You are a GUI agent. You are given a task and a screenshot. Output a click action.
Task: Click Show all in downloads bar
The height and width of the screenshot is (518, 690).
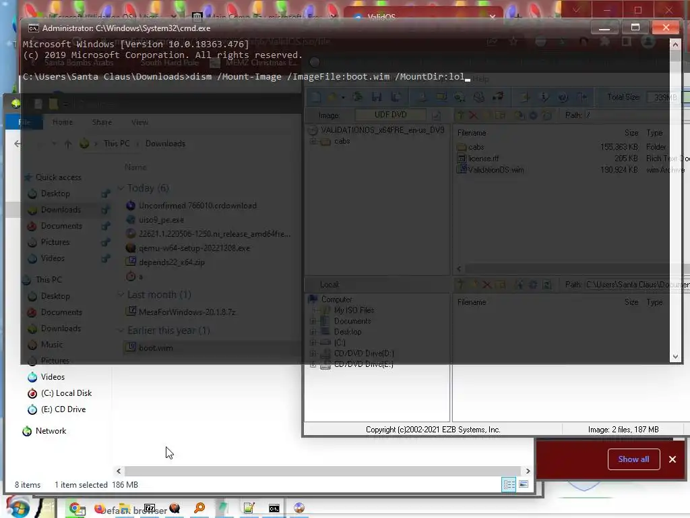(x=633, y=459)
